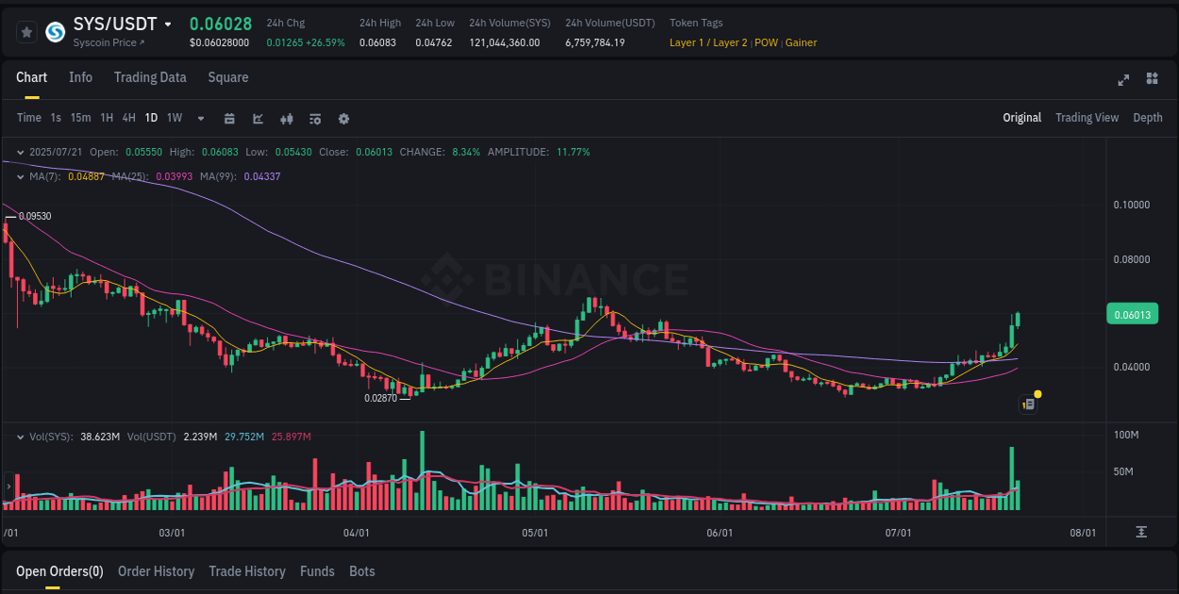The width and height of the screenshot is (1179, 594).
Task: Switch to the Trading Data tab
Action: pos(150,77)
